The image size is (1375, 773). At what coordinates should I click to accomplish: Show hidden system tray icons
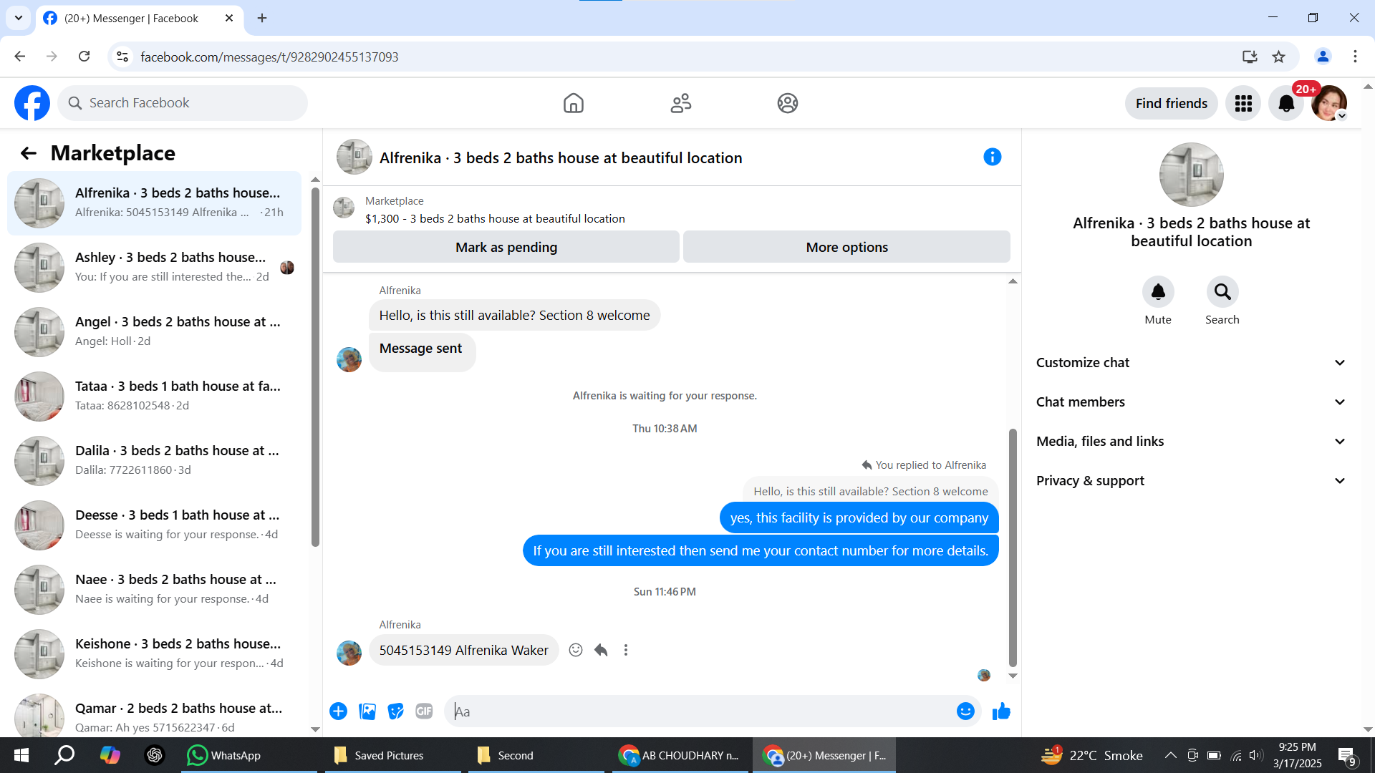[1170, 755]
